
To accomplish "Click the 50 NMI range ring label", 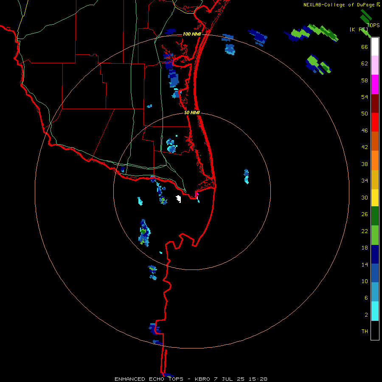I will click(x=192, y=112).
